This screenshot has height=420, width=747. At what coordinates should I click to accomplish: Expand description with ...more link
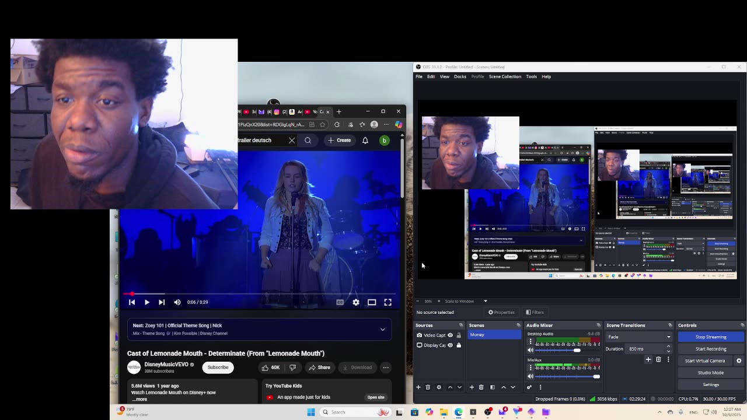click(140, 399)
